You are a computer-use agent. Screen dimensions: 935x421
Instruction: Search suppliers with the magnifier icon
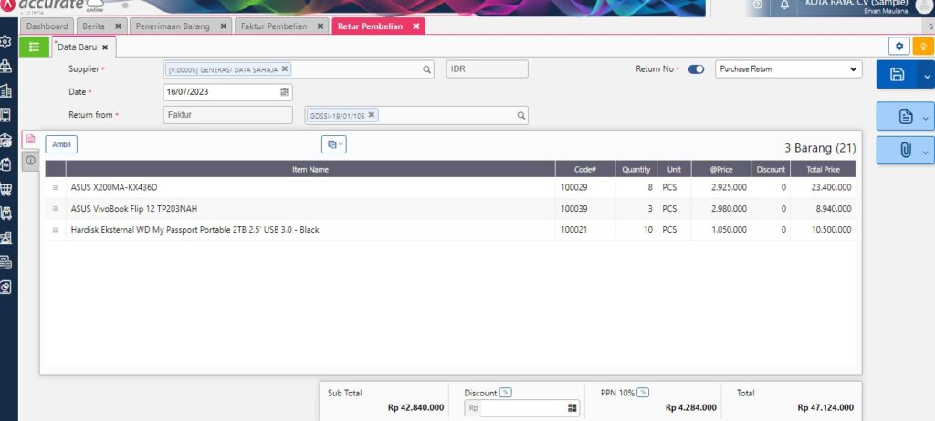tap(427, 69)
